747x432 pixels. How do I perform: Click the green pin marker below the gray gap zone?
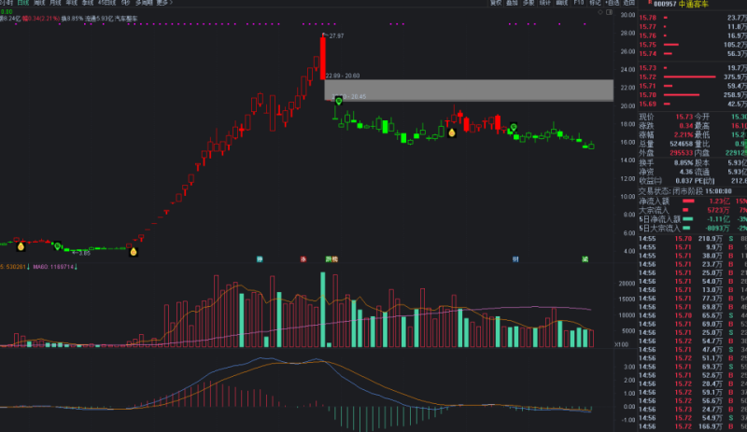[338, 101]
